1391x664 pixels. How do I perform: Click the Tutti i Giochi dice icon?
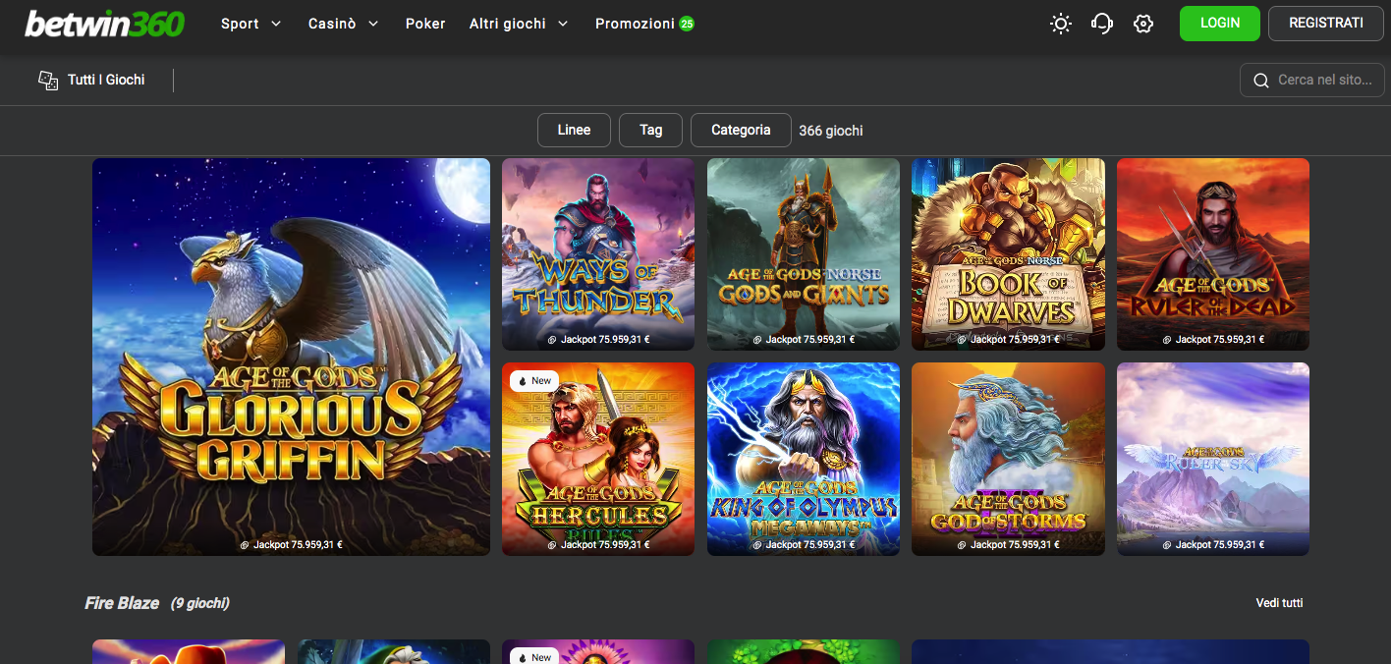click(x=48, y=81)
